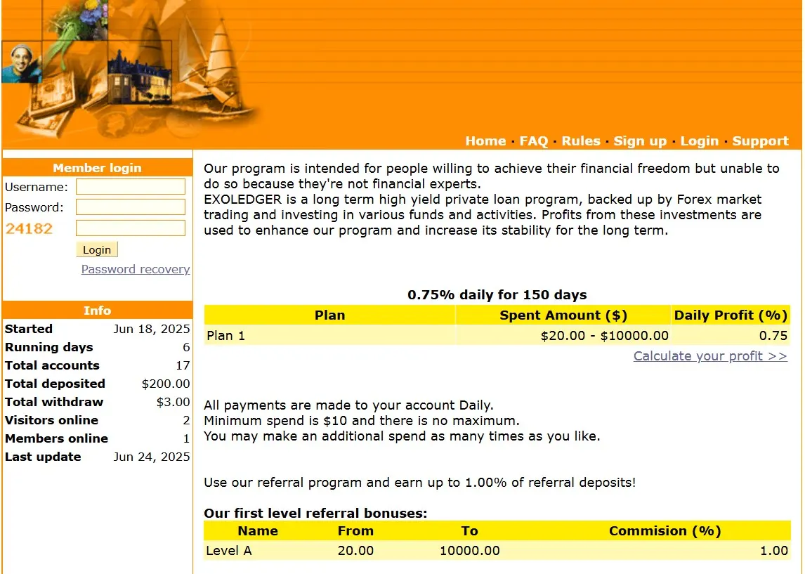805x574 pixels.
Task: Click the Username label
Action: (37, 187)
